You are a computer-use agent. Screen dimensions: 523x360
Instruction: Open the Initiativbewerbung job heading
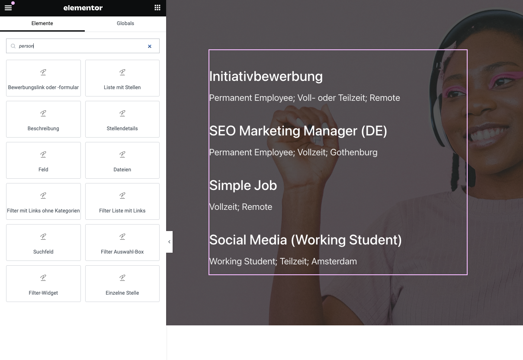(x=266, y=76)
